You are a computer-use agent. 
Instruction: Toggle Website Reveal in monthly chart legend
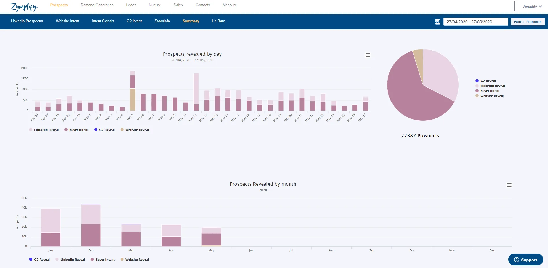click(135, 260)
